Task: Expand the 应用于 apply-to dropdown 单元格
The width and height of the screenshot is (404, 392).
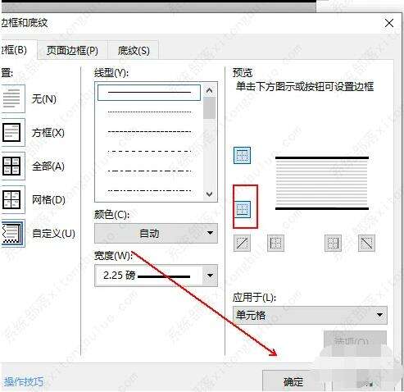Action: pyautogui.click(x=310, y=315)
